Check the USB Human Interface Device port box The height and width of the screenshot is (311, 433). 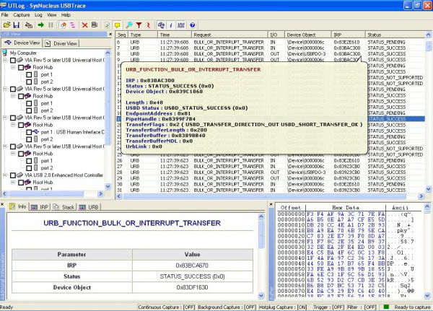click(28, 132)
